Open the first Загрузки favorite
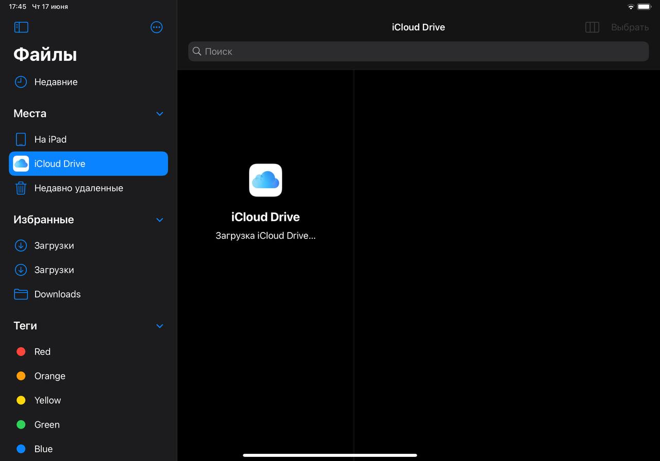Screen dimensions: 660x461 (x=88, y=245)
